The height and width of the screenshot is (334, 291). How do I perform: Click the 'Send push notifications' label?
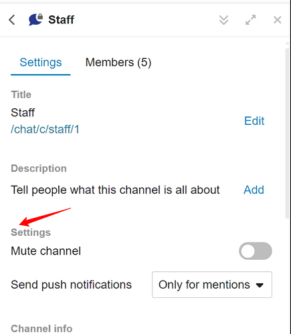point(72,285)
